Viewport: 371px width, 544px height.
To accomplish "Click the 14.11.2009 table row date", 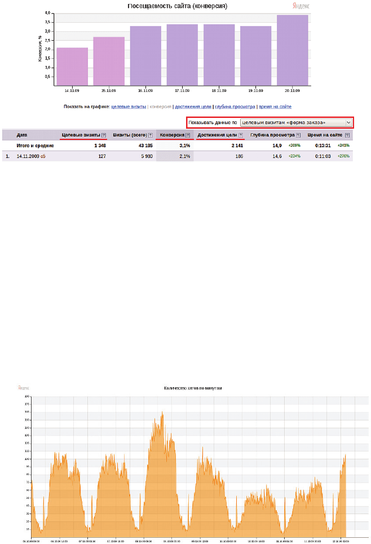I will (27, 156).
